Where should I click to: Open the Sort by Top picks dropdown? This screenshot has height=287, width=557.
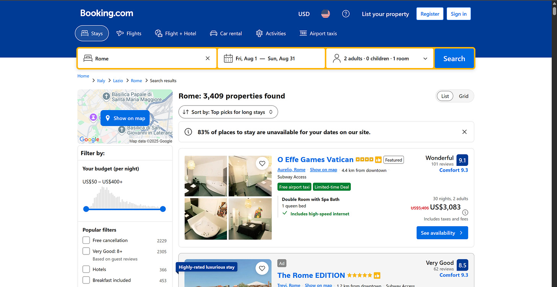[x=228, y=112]
